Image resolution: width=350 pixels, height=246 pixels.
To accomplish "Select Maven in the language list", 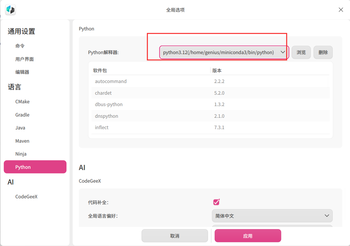I will click(22, 141).
